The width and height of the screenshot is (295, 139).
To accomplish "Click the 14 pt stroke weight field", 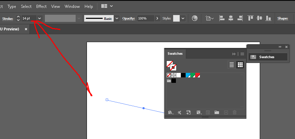I will click(29, 18).
